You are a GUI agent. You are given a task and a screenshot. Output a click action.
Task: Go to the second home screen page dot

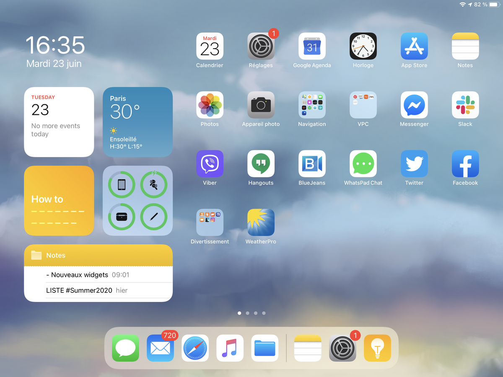247,313
